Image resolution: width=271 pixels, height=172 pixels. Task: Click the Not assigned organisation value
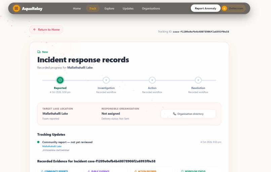[111, 114]
